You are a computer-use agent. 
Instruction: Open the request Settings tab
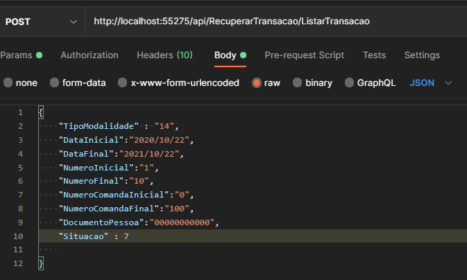(422, 55)
